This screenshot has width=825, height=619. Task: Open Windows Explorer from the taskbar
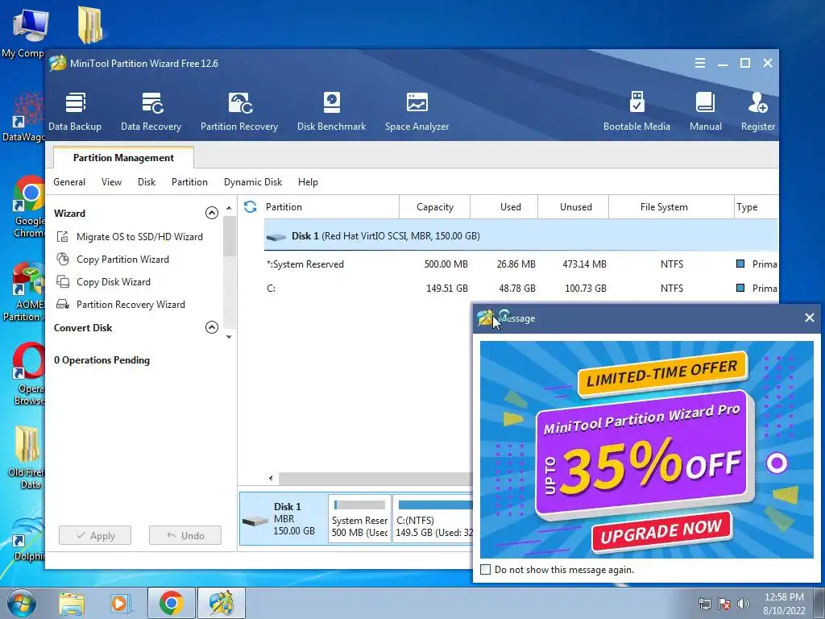(x=72, y=603)
